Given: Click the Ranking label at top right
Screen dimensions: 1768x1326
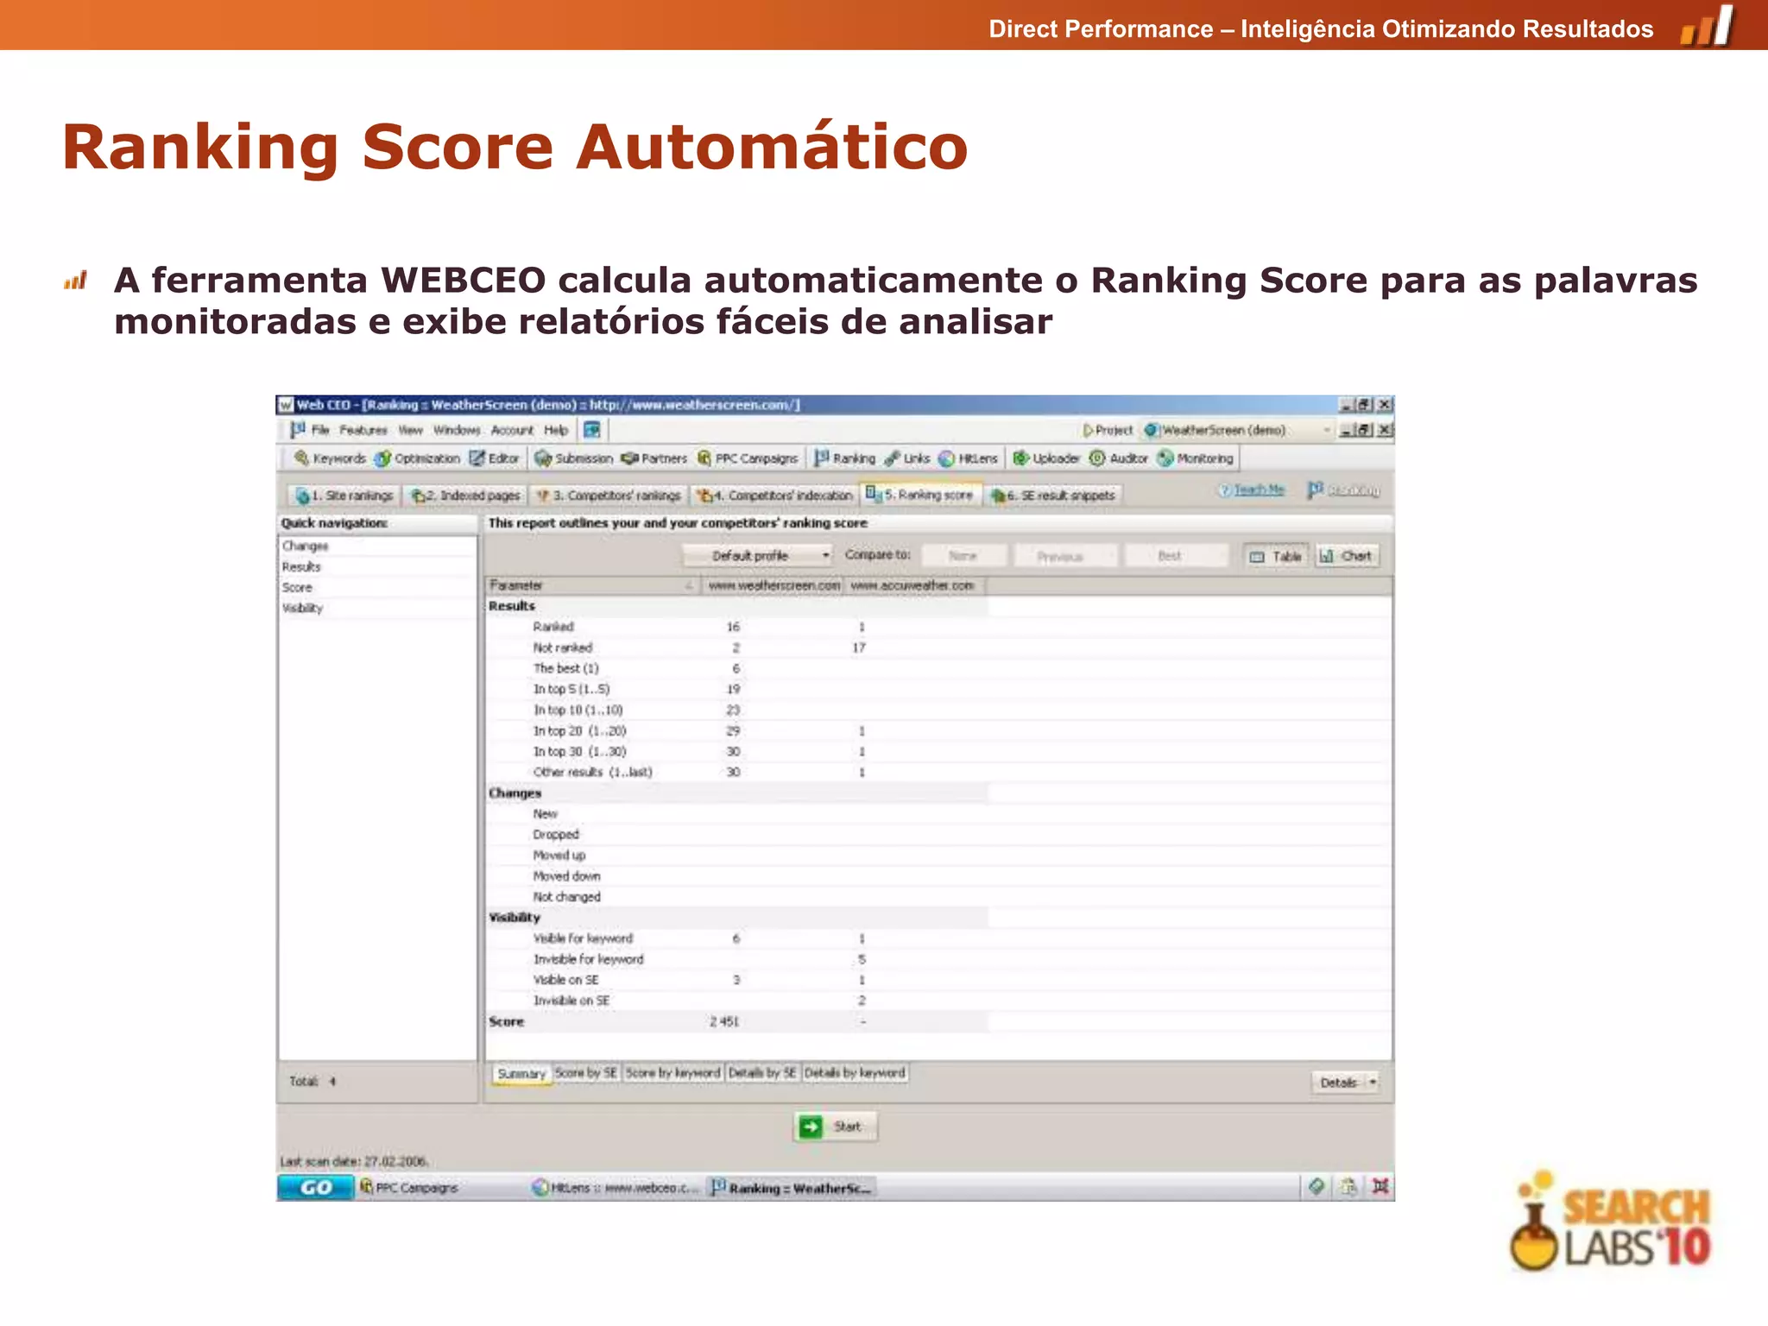Looking at the screenshot, I should (x=1343, y=489).
